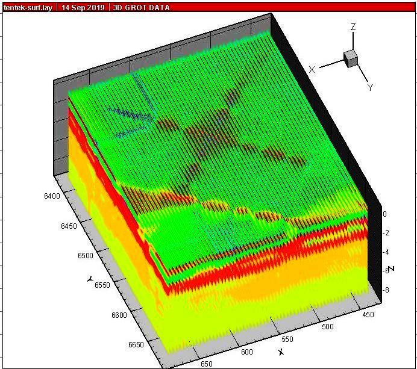417x369 pixels.
Task: Select the Z label on orientation axes
Action: click(x=353, y=27)
